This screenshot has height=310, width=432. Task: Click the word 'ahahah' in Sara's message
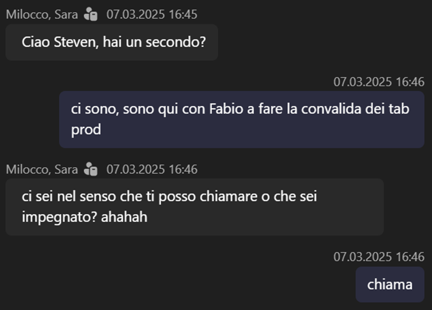coord(124,217)
